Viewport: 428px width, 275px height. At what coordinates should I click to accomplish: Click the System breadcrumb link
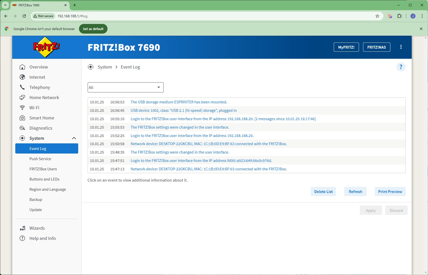(x=105, y=67)
